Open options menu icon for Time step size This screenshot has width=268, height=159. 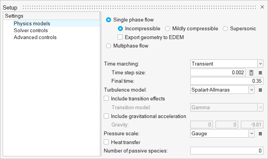[x=260, y=72]
